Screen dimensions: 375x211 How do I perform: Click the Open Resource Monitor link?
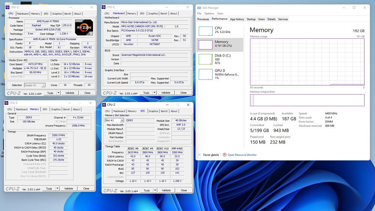coord(242,155)
